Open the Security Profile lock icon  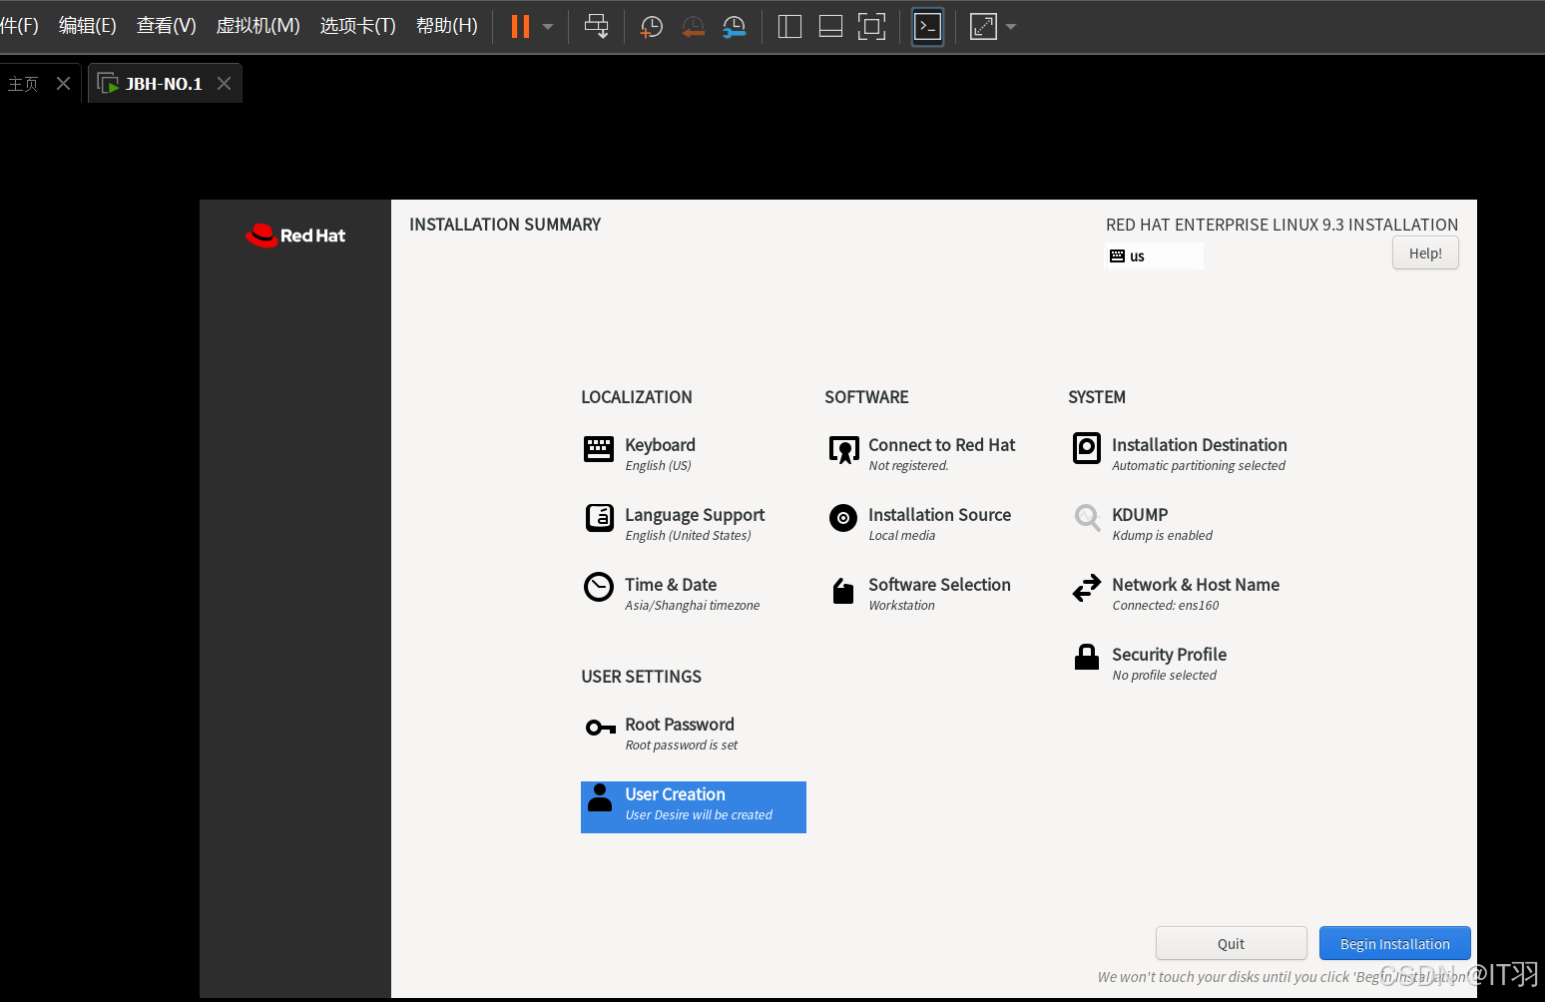tap(1087, 657)
